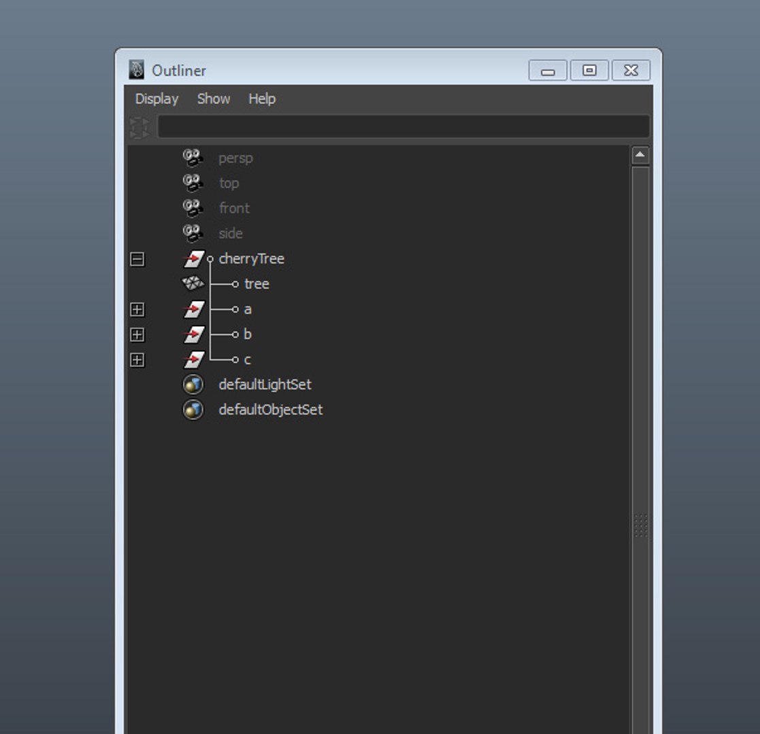Click transform icon of node a
Screen dimensions: 760x734
pyautogui.click(x=194, y=309)
